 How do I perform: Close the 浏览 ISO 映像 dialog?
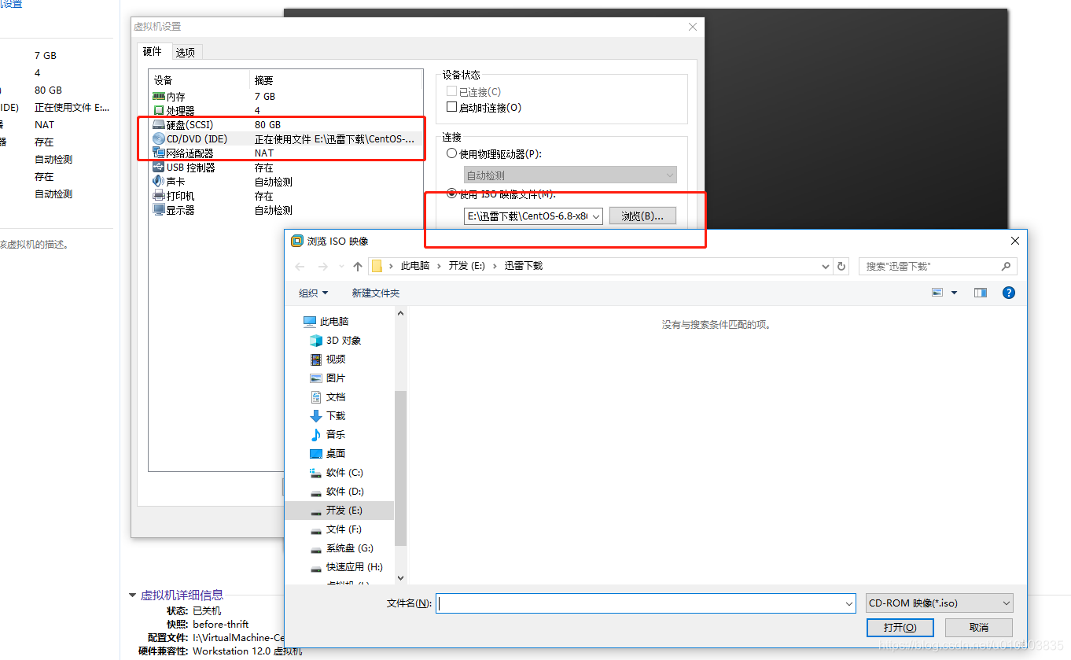1015,241
